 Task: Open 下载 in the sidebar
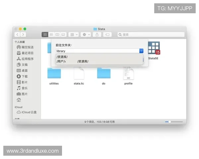pyautogui.click(x=25, y=77)
